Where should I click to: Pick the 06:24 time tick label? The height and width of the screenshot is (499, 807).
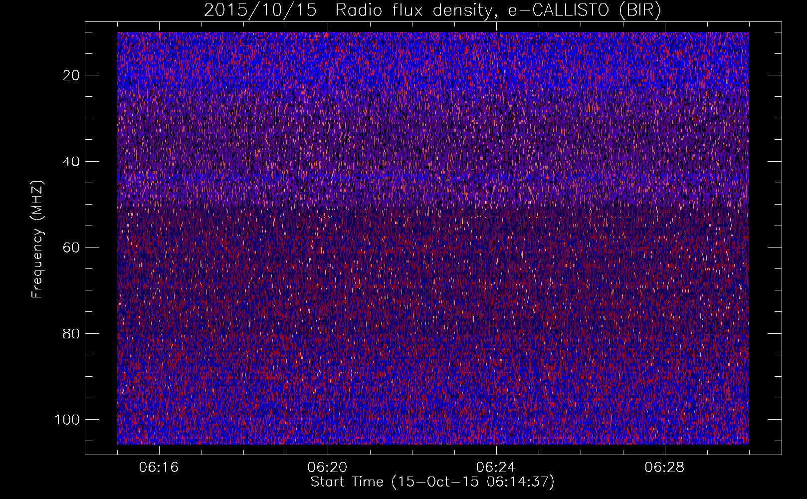pos(496,468)
